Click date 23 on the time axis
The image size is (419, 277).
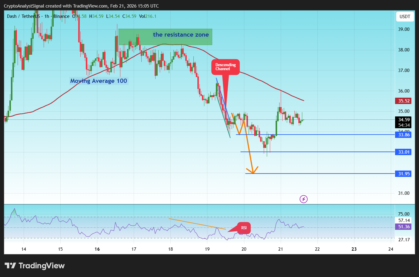pos(354,249)
